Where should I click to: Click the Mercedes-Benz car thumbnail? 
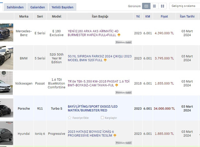point(7,32)
